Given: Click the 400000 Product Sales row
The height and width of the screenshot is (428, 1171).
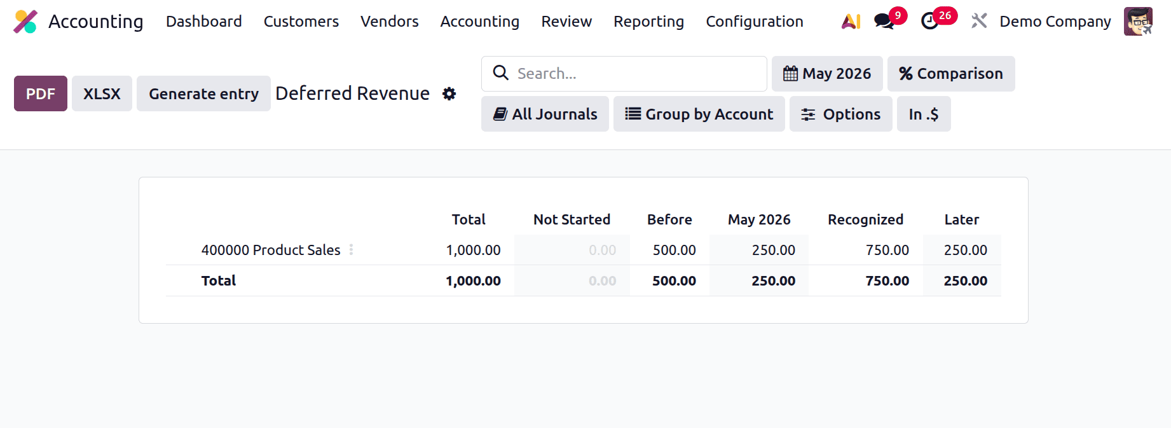Looking at the screenshot, I should [271, 251].
